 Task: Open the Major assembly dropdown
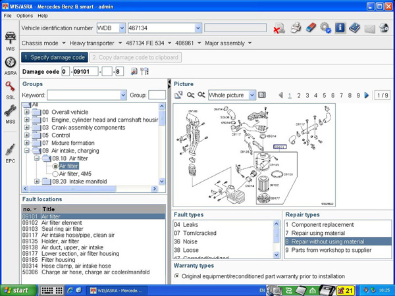(250, 43)
